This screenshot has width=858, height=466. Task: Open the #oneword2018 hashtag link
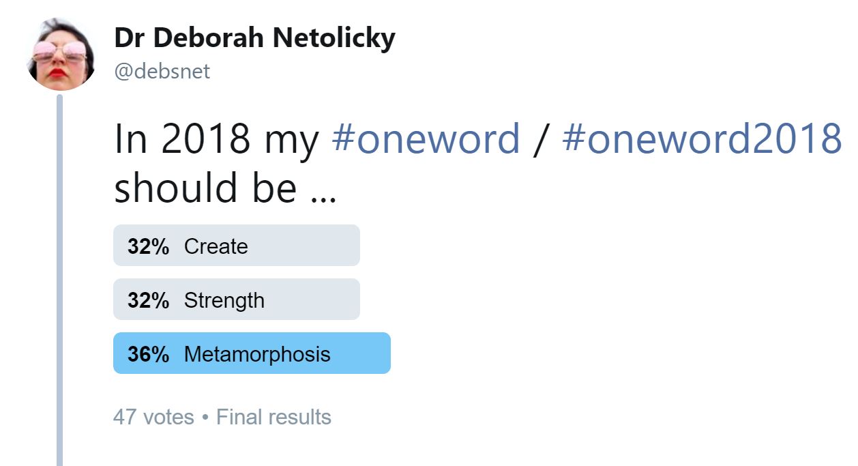[702, 139]
